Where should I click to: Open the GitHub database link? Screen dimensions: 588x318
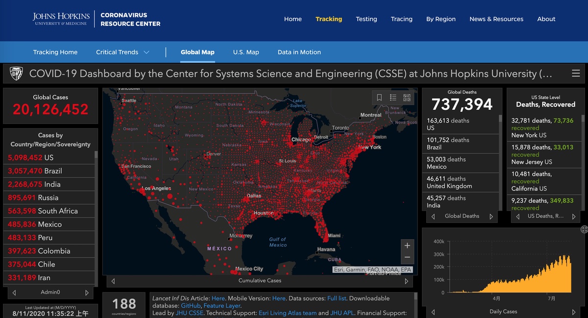pyautogui.click(x=191, y=305)
